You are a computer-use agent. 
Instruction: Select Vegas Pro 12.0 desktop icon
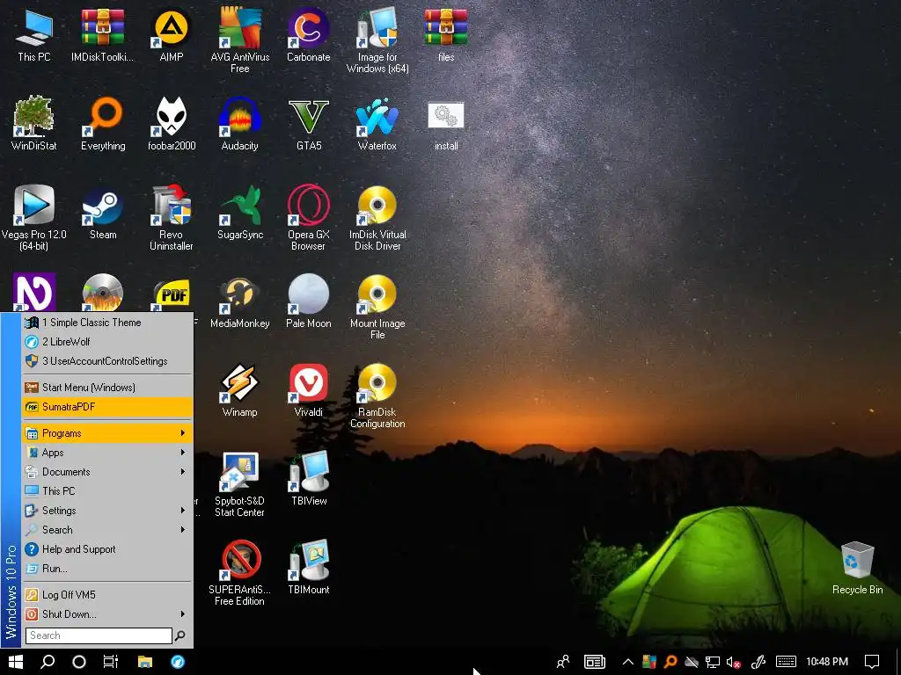tap(34, 217)
